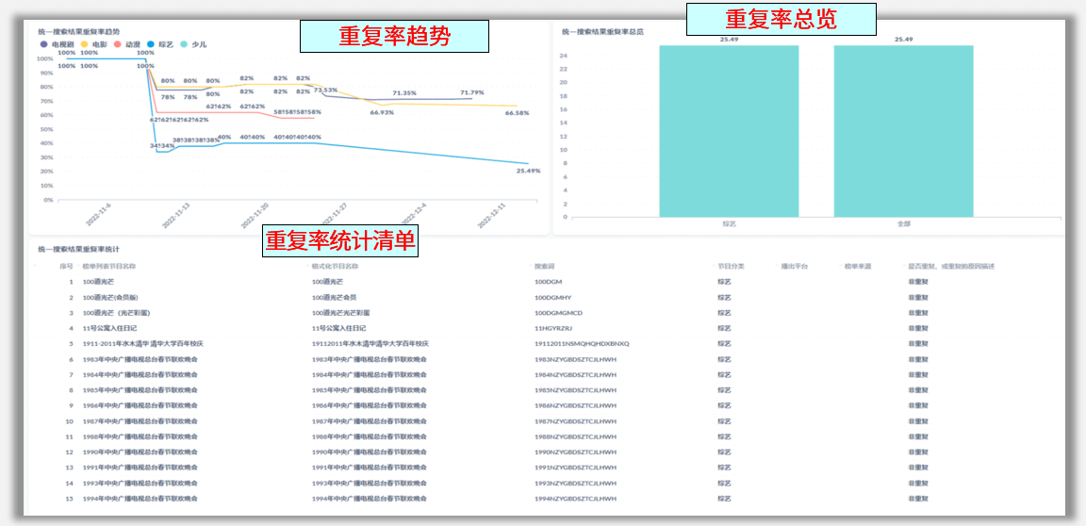Toggle the 电影 legend item
The height and width of the screenshot is (526, 1086).
[x=94, y=44]
